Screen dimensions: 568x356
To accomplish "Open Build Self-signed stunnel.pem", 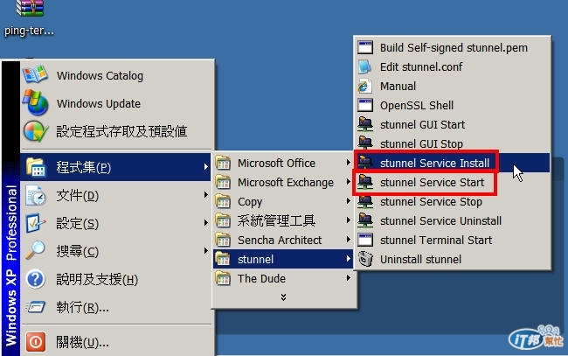I will click(452, 47).
